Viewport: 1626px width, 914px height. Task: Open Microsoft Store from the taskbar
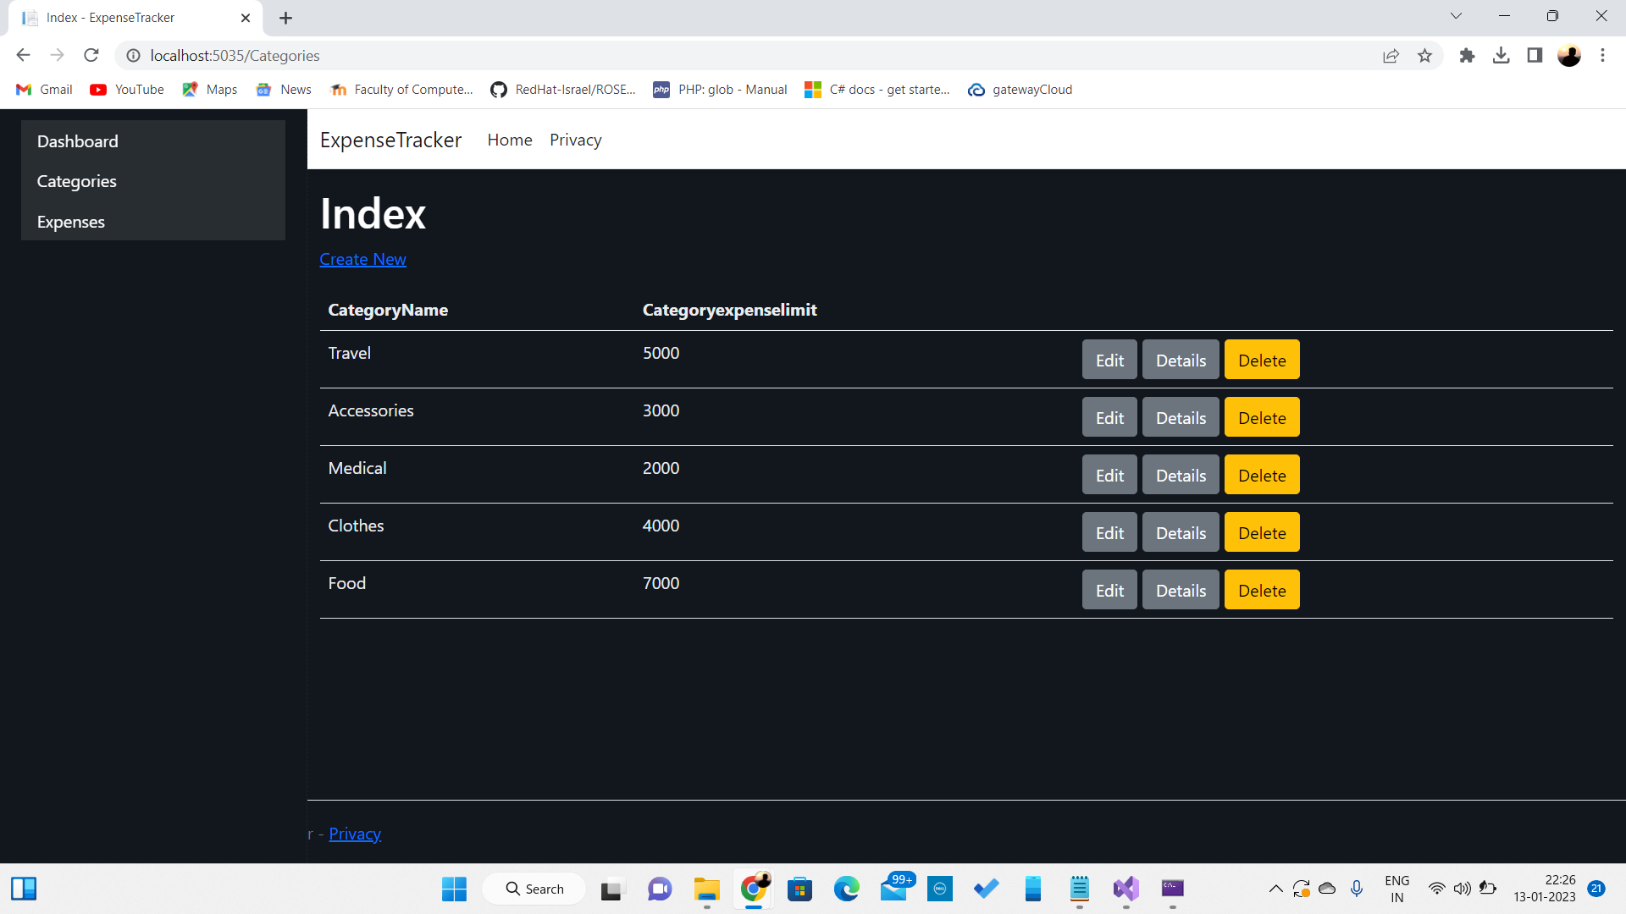click(799, 889)
